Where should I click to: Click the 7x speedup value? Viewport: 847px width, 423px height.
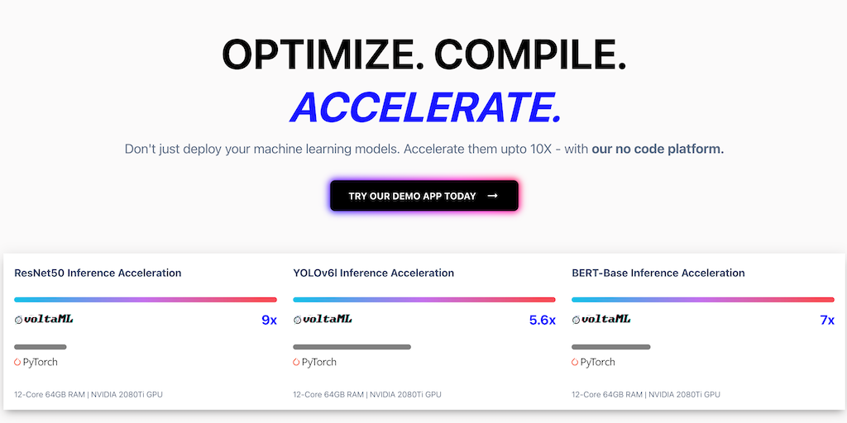(x=827, y=320)
